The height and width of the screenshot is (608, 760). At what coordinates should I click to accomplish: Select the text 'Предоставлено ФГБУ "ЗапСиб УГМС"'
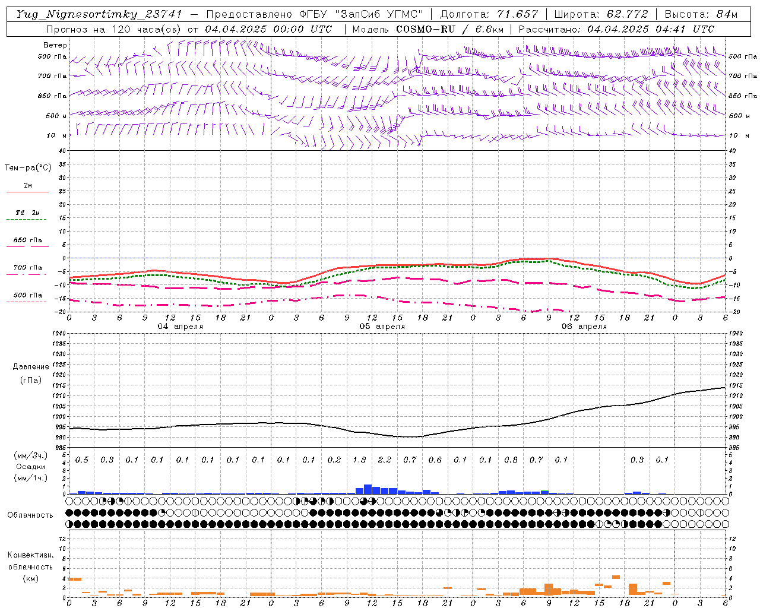314,14
